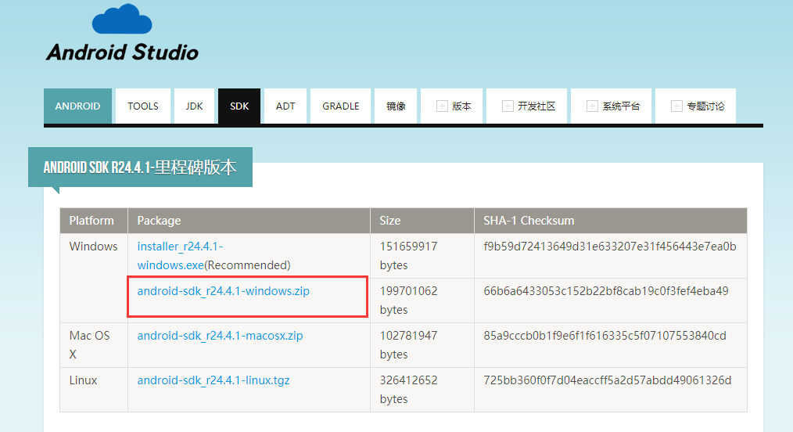The width and height of the screenshot is (793, 432).
Task: Click the Android Studio site title
Action: coord(122,52)
